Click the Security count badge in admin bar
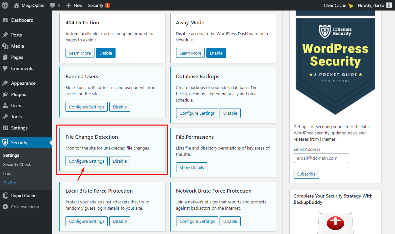The image size is (395, 234). click(x=107, y=5)
